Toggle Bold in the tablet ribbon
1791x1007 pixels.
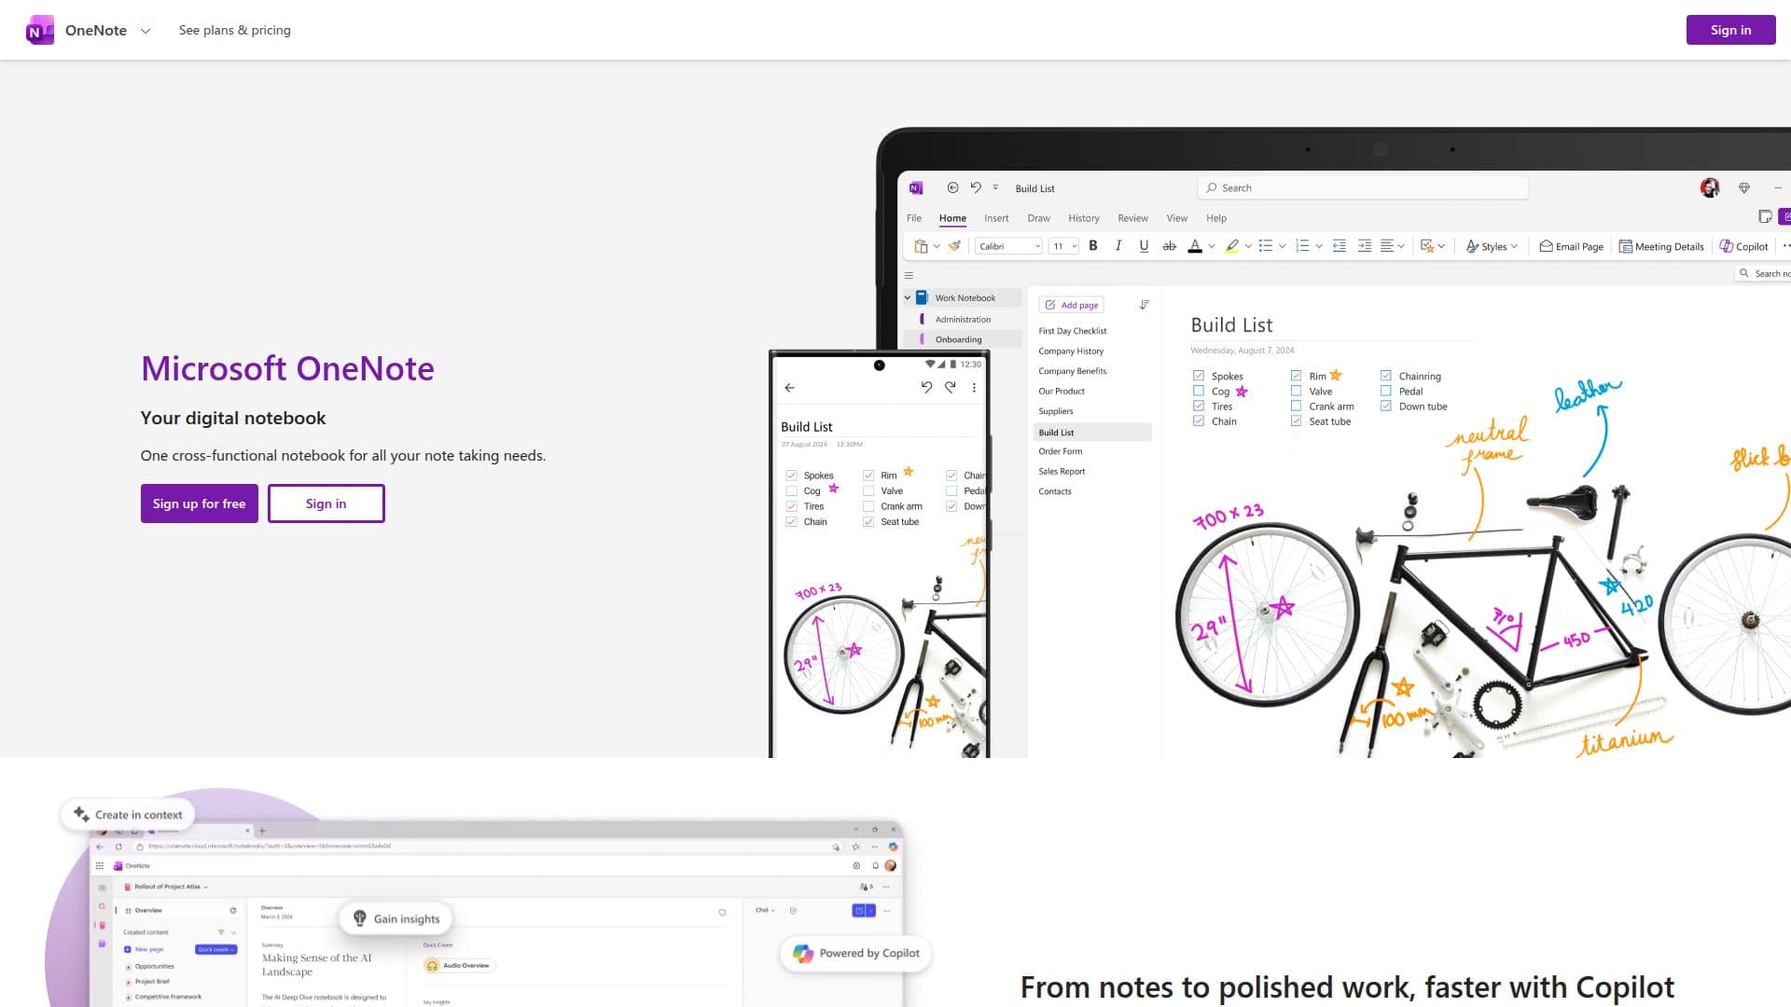(1093, 246)
